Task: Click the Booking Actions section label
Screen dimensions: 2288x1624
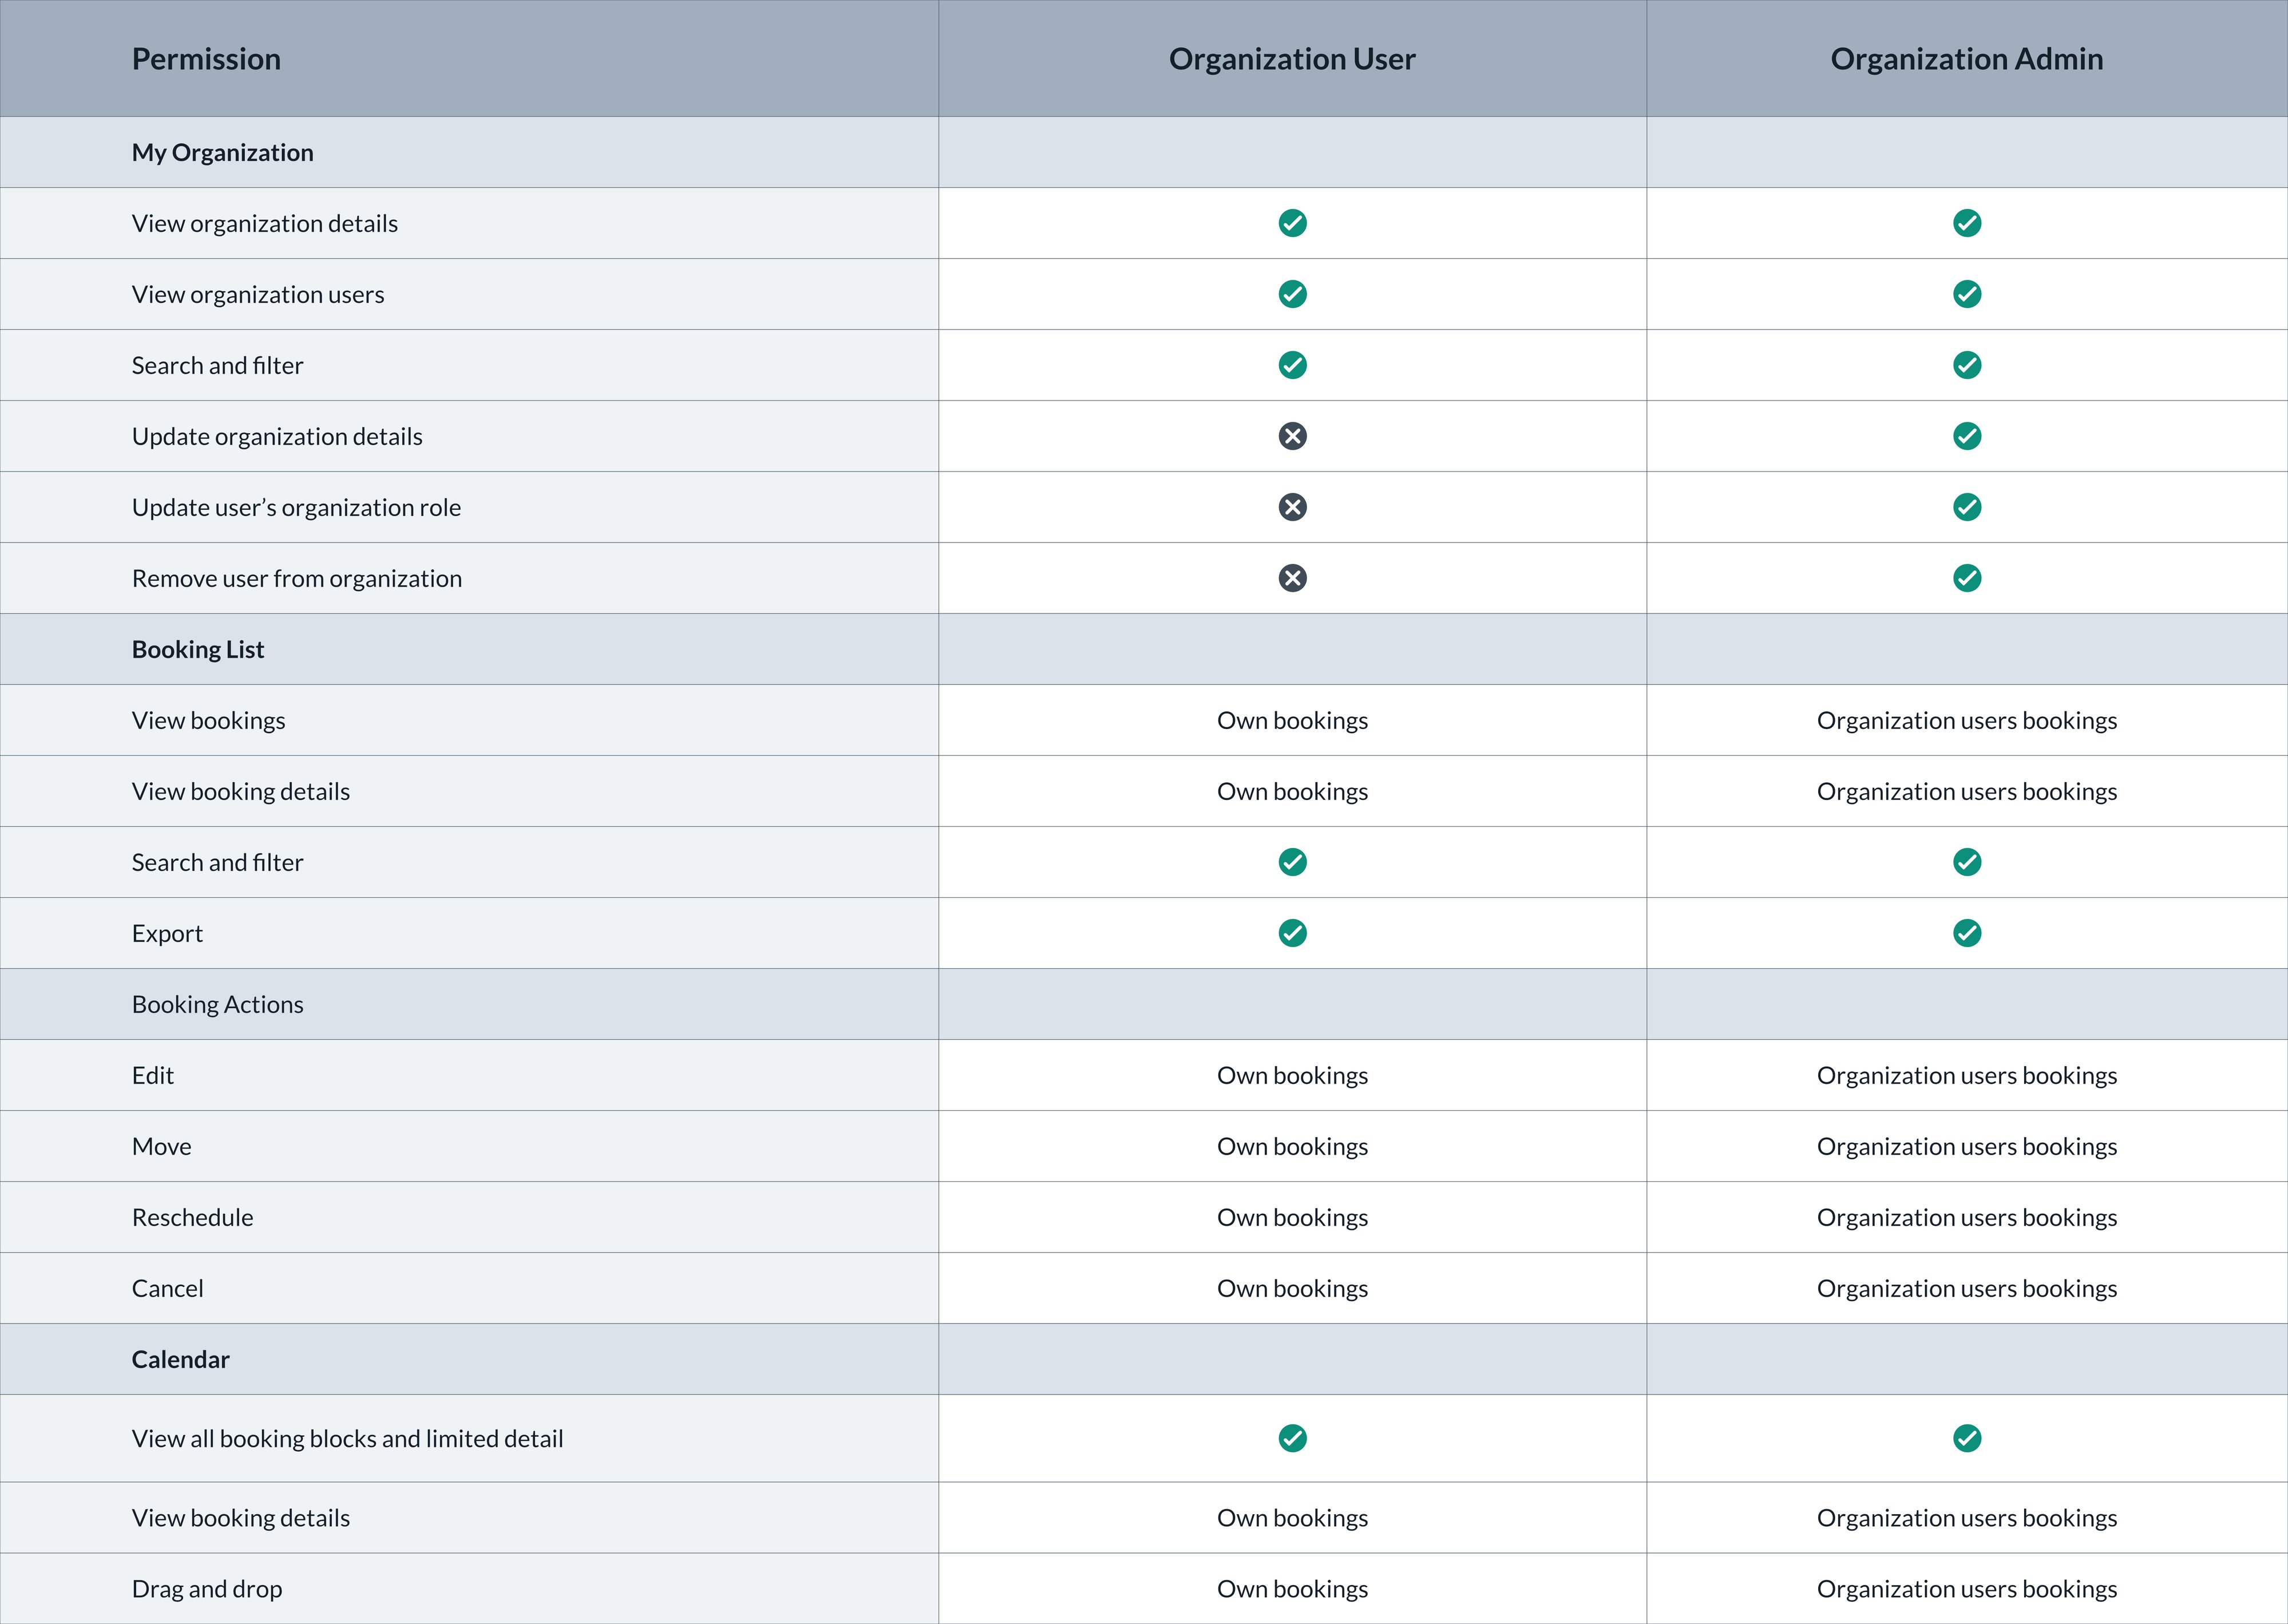Action: coord(217,1004)
